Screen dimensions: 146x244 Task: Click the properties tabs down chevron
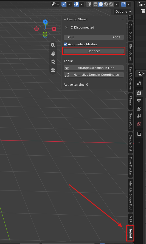139,142
